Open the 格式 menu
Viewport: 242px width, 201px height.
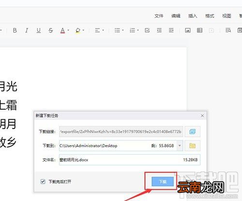(210, 16)
